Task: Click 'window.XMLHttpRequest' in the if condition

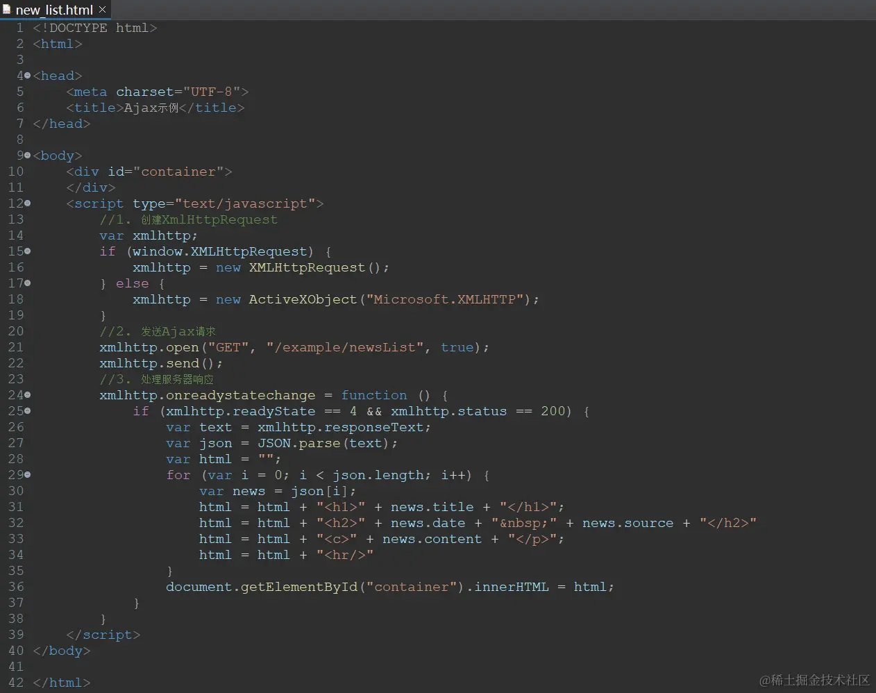Action: point(219,251)
